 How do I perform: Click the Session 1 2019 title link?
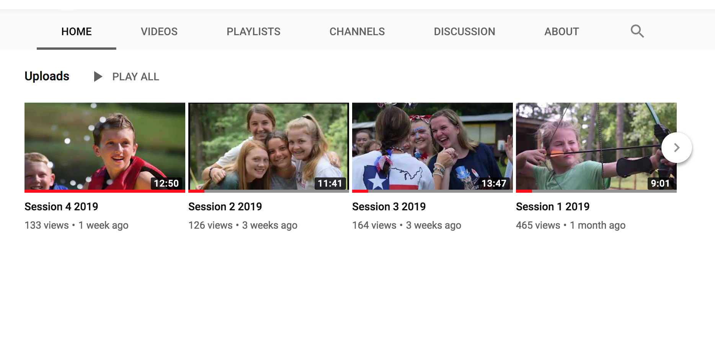pyautogui.click(x=553, y=207)
